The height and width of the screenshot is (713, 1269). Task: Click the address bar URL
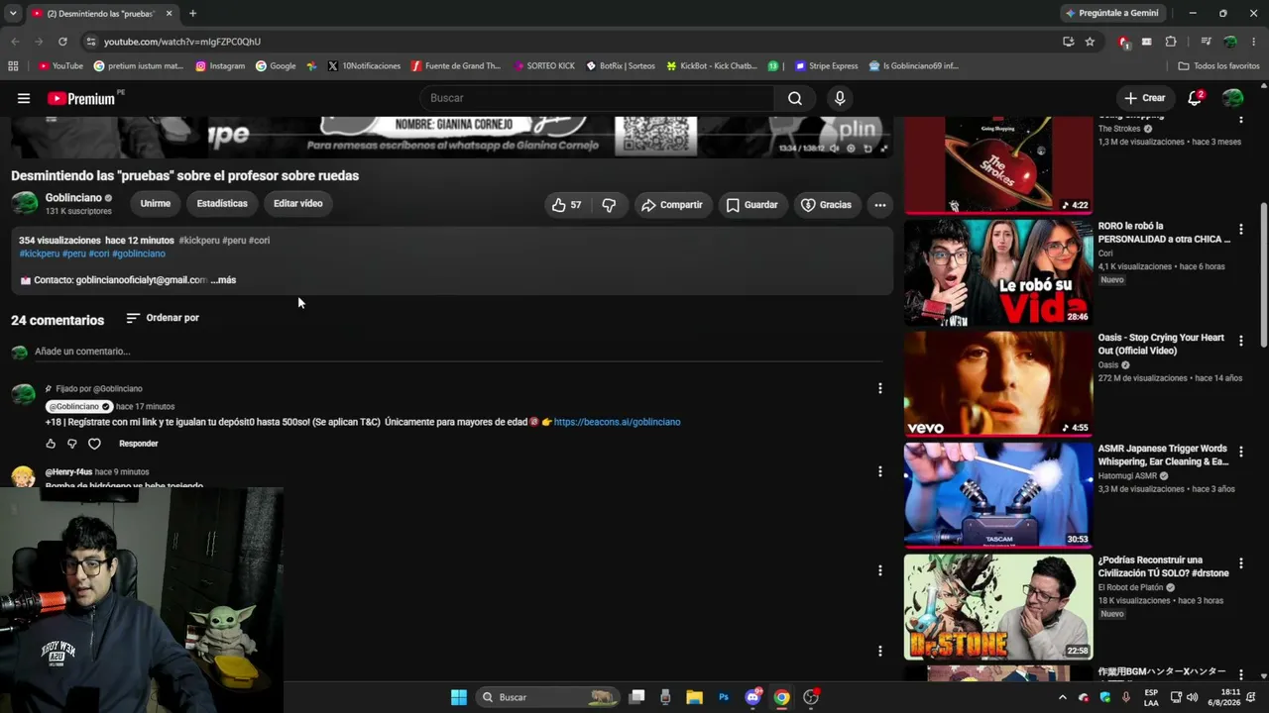click(x=182, y=42)
